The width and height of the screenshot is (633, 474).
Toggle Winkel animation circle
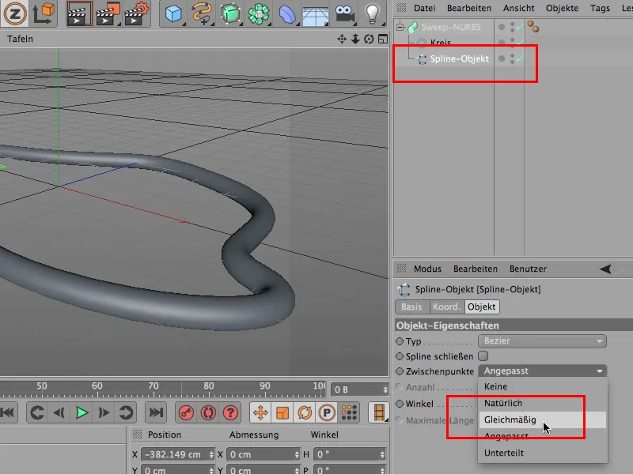(400, 404)
